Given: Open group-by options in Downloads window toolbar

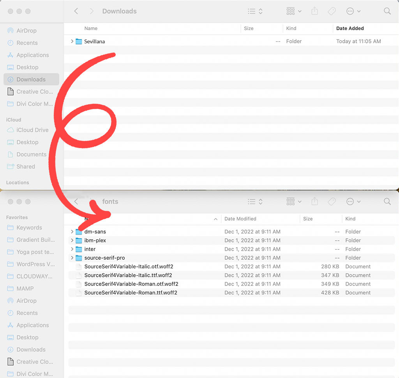Looking at the screenshot, I should coord(294,11).
